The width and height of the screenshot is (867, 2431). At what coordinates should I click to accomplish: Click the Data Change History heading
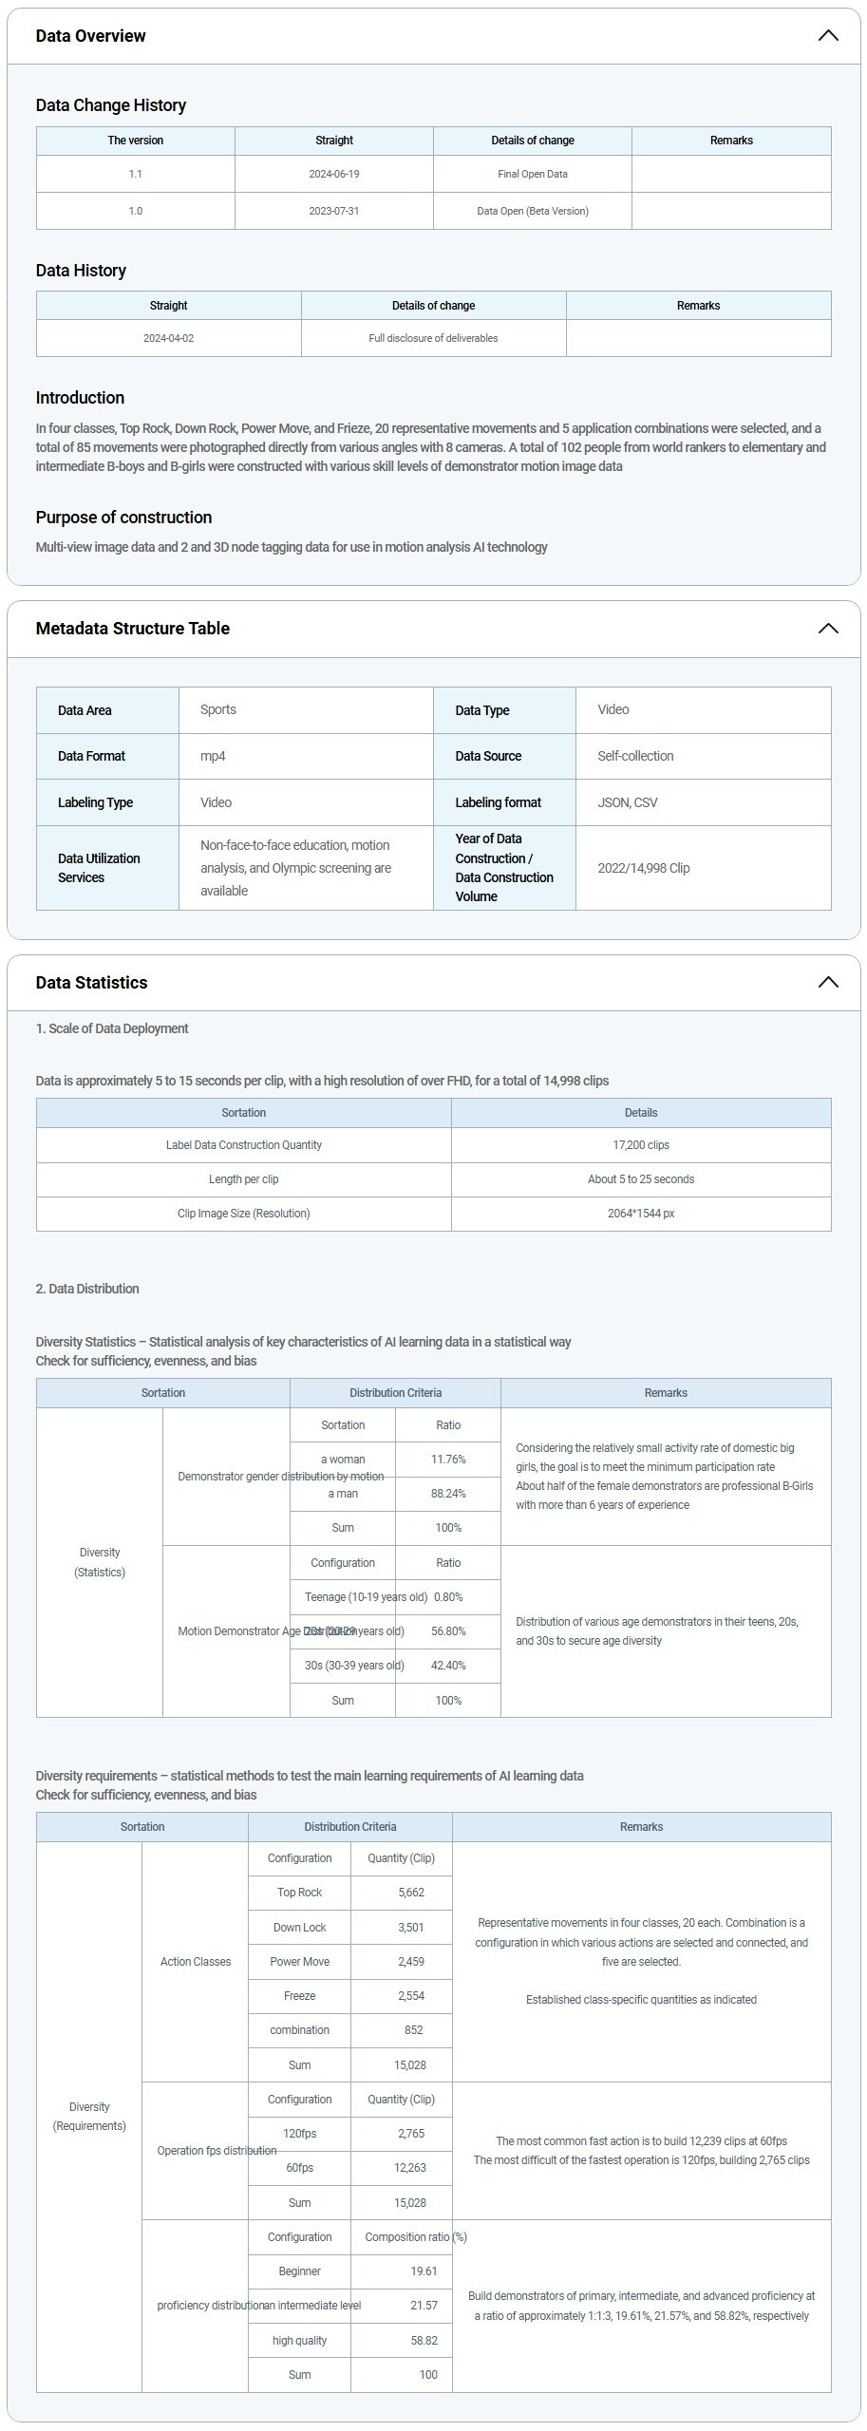coord(110,105)
